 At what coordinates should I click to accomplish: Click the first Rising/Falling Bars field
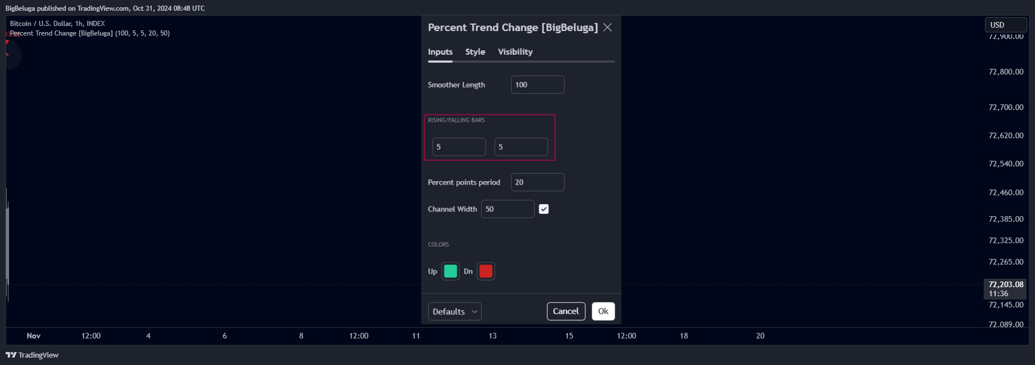(459, 147)
